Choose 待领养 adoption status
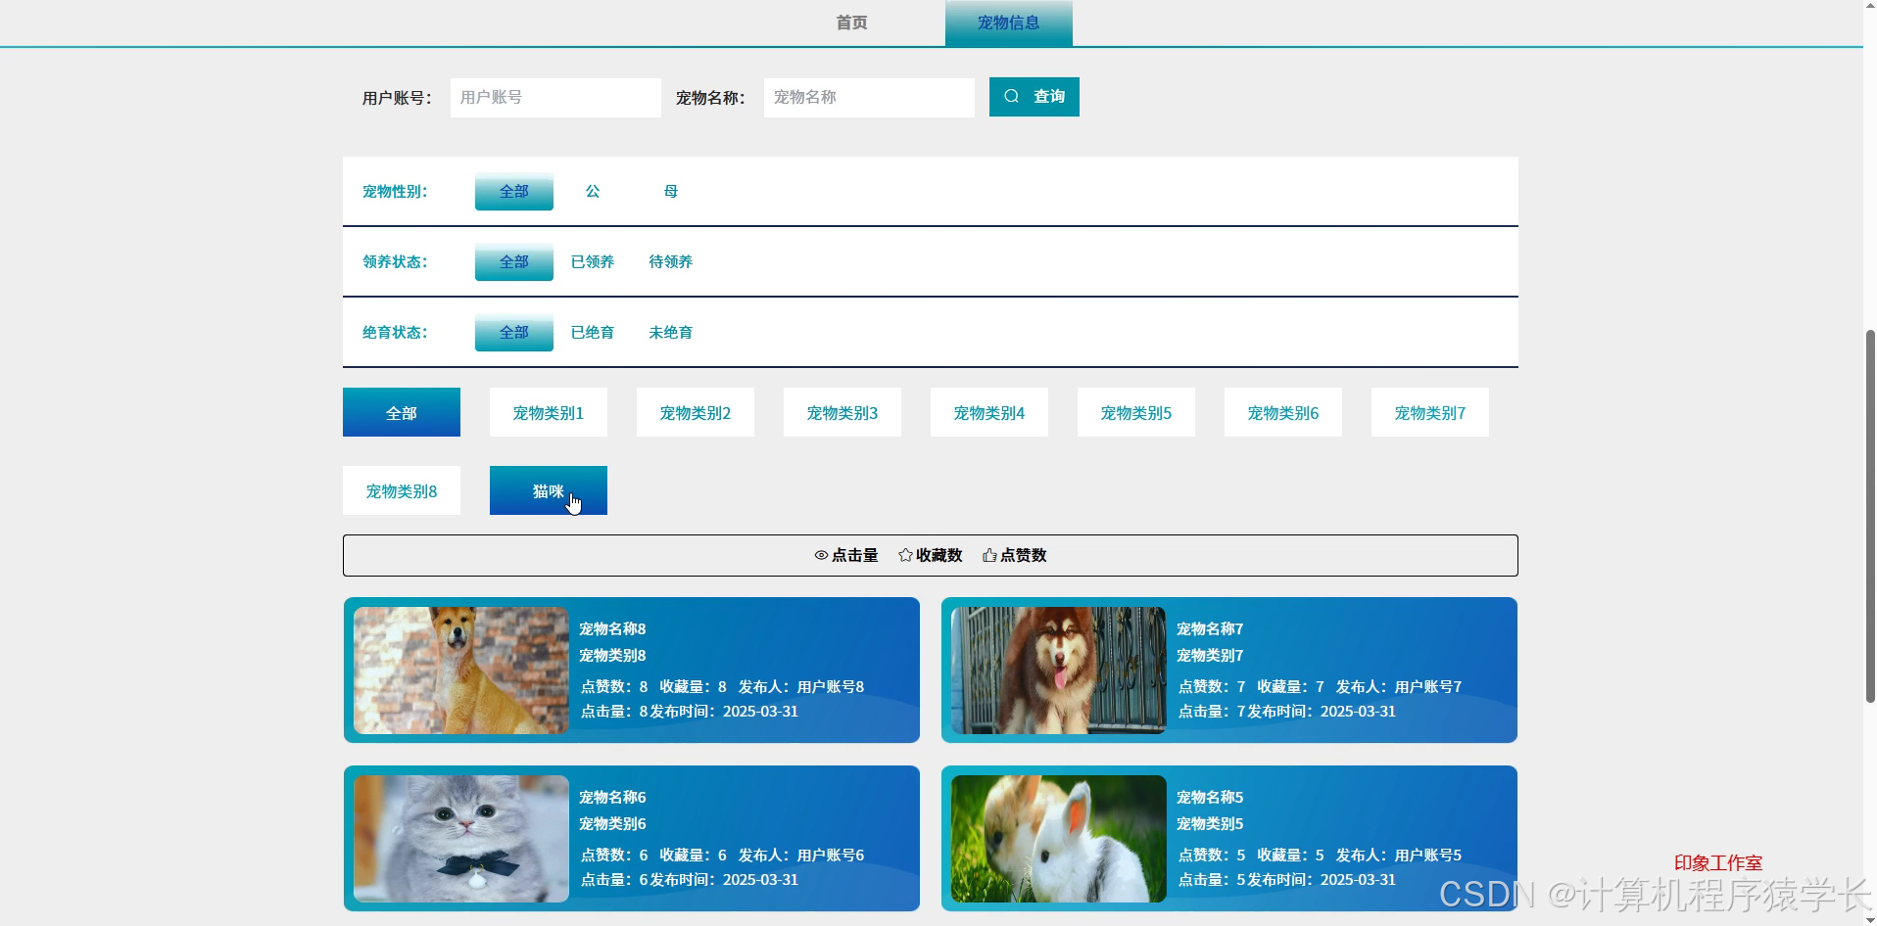Image resolution: width=1877 pixels, height=926 pixels. pyautogui.click(x=670, y=261)
